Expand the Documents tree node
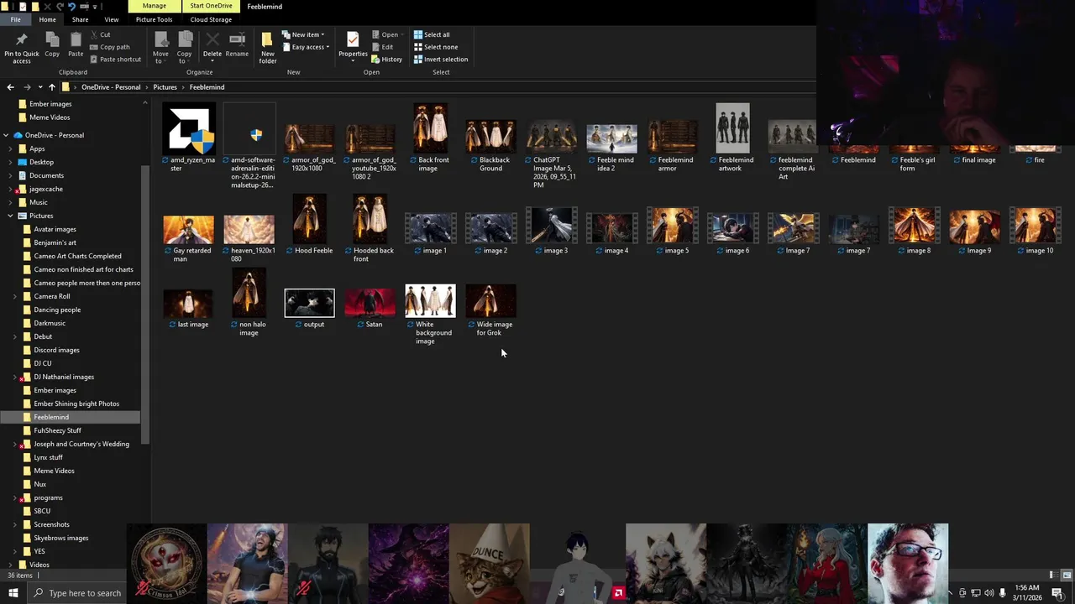 tap(11, 175)
